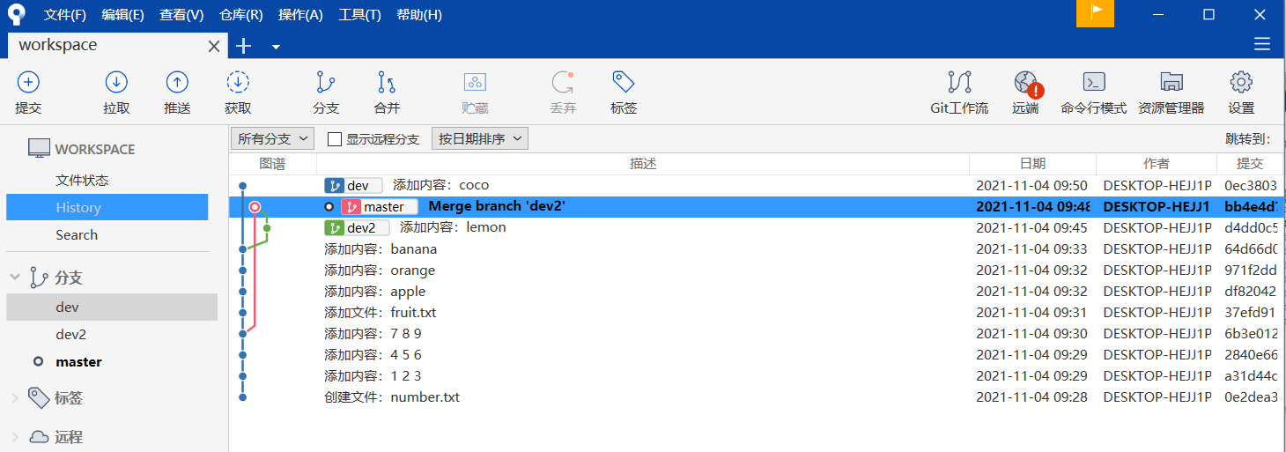Click the 合并 (Merge) toolbar icon
The height and width of the screenshot is (452, 1286).
point(387,83)
